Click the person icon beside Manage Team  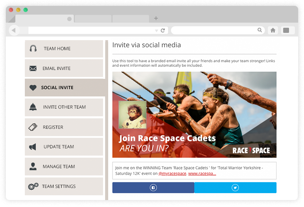33,166
